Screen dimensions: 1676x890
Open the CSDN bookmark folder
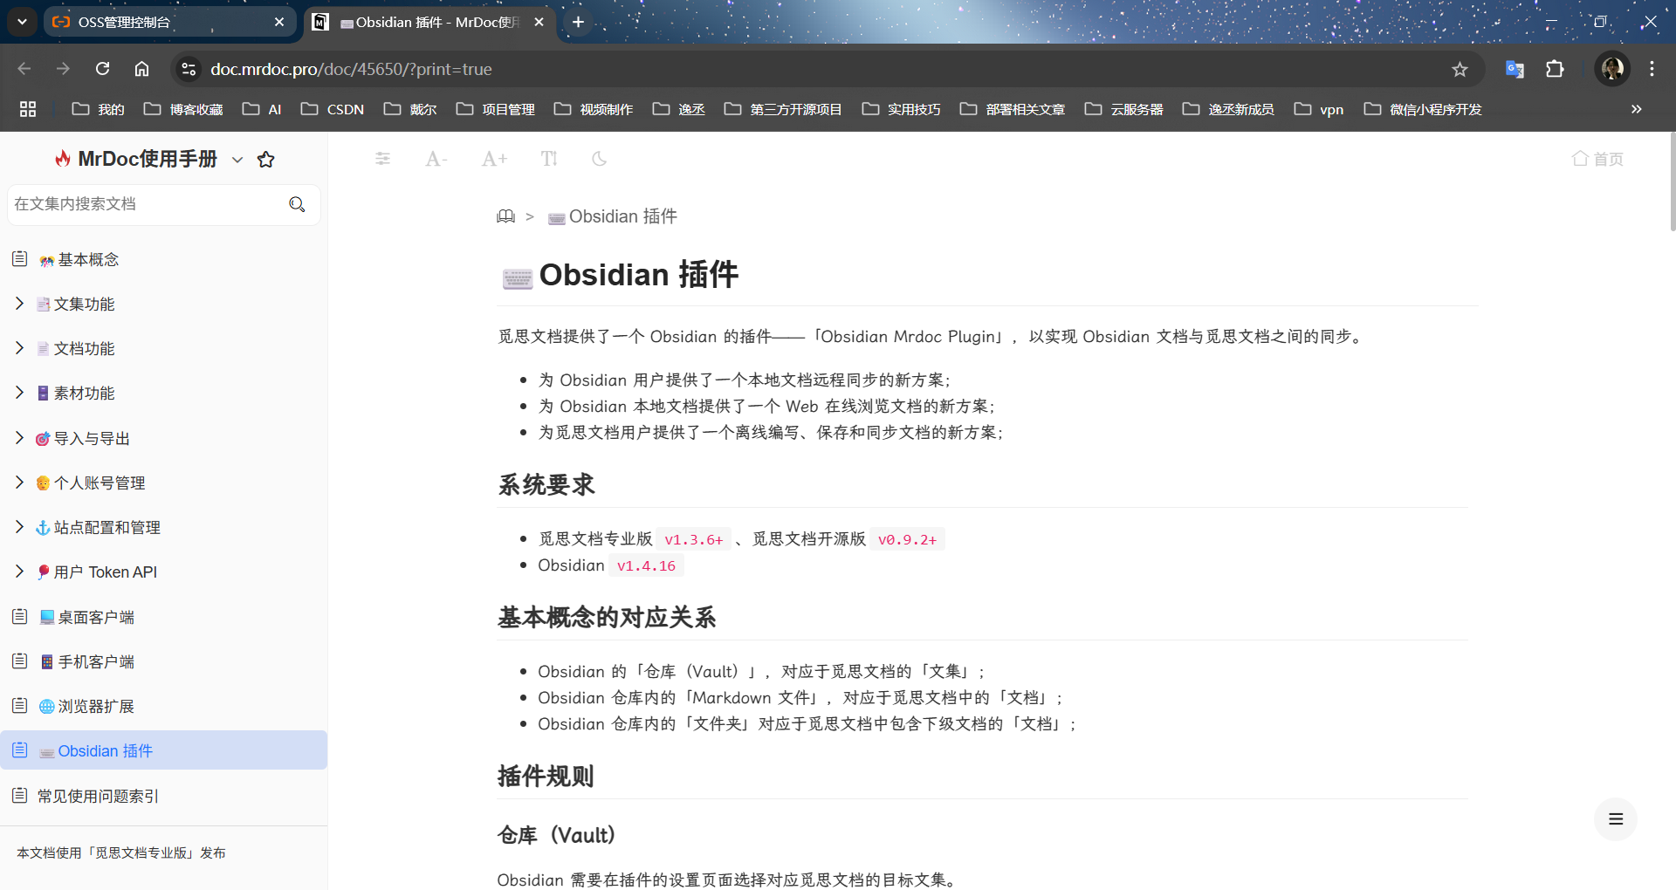coord(333,109)
